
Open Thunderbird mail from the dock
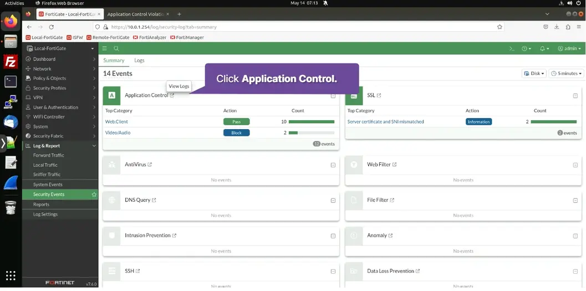pos(11,122)
